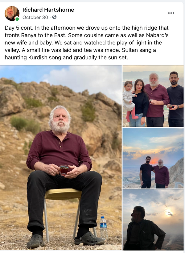Click the tea glass held by seated man
This screenshot has height=253, width=185.
point(64,170)
